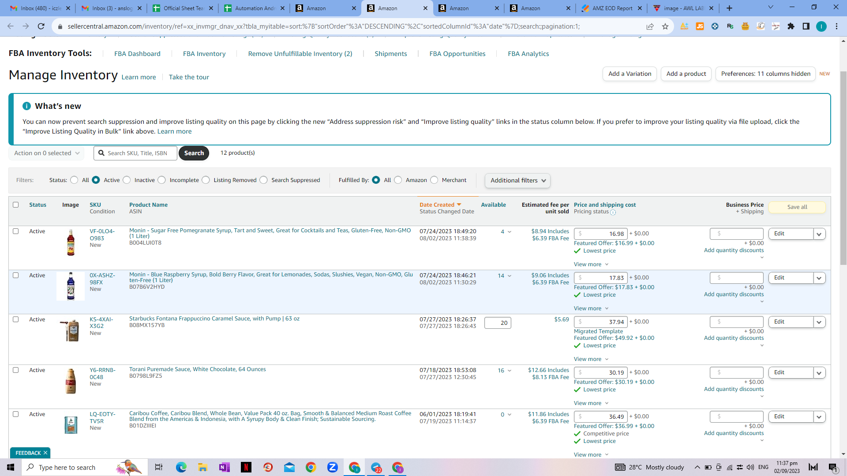Open the Chrome Extensions puzzle menu
The width and height of the screenshot is (847, 476).
(x=791, y=26)
